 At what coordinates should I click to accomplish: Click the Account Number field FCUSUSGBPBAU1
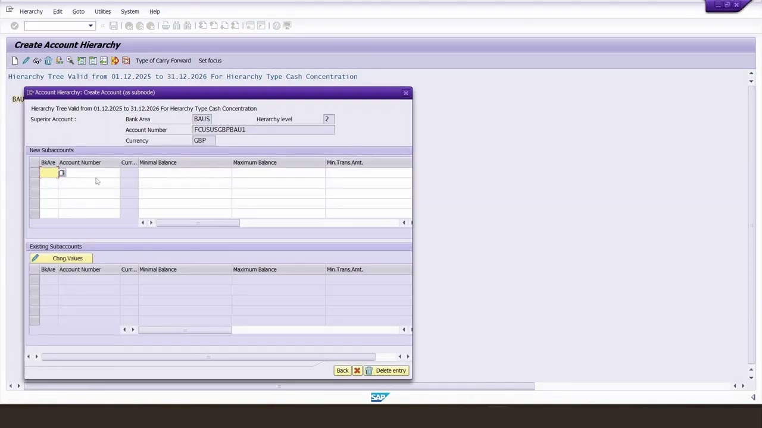[263, 130]
